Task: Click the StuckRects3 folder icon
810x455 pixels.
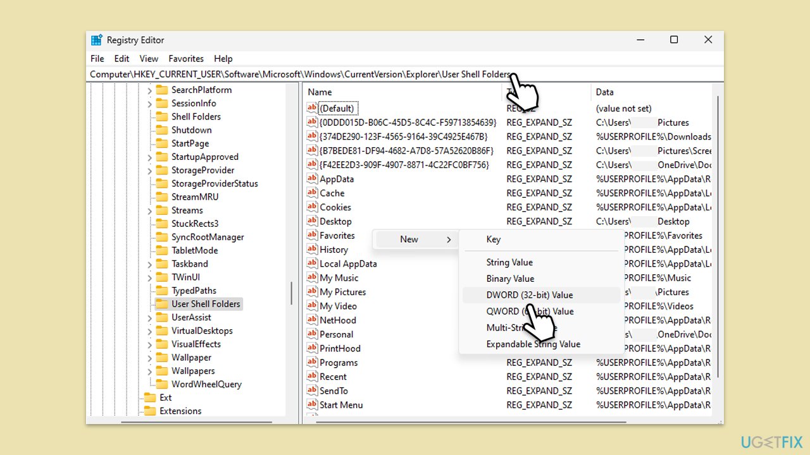Action: (161, 224)
